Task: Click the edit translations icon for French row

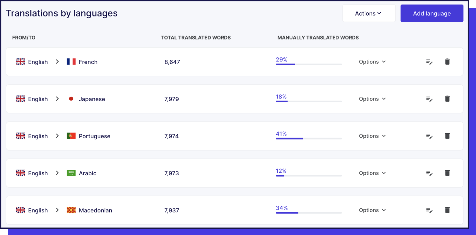Action: pos(429,61)
